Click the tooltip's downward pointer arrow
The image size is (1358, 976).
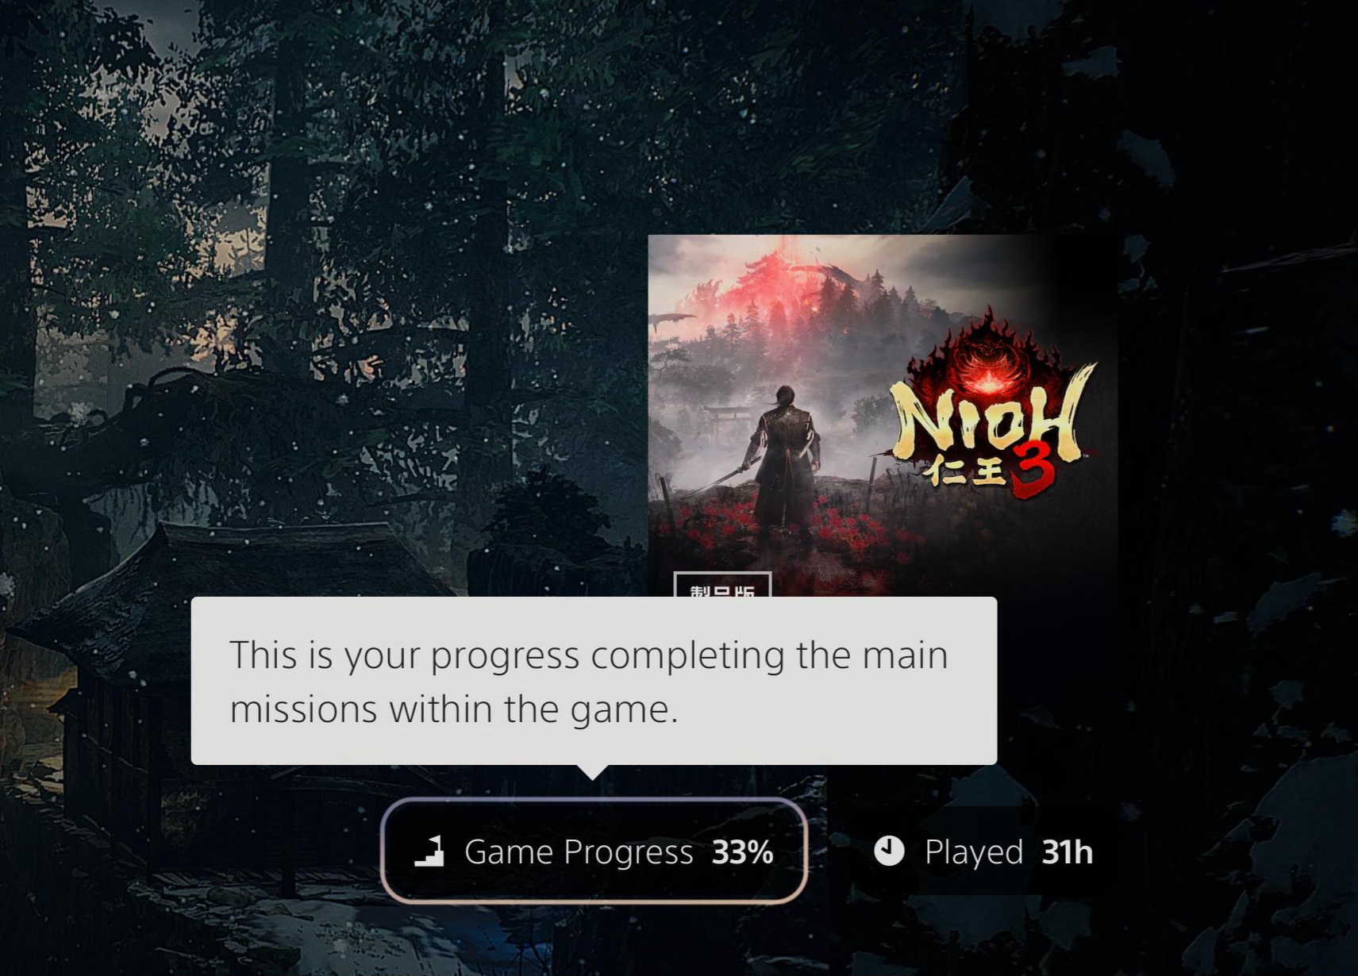click(591, 772)
